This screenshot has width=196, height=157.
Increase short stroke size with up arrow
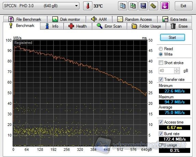(177, 69)
